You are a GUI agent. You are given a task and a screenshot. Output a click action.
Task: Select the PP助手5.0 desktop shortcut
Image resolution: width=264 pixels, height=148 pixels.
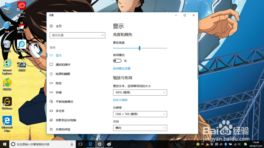22,46
